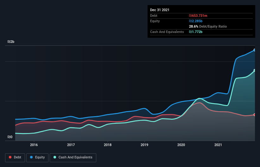Click the ₪2.285b equity value
The height and width of the screenshot is (167, 260).
[196, 21]
